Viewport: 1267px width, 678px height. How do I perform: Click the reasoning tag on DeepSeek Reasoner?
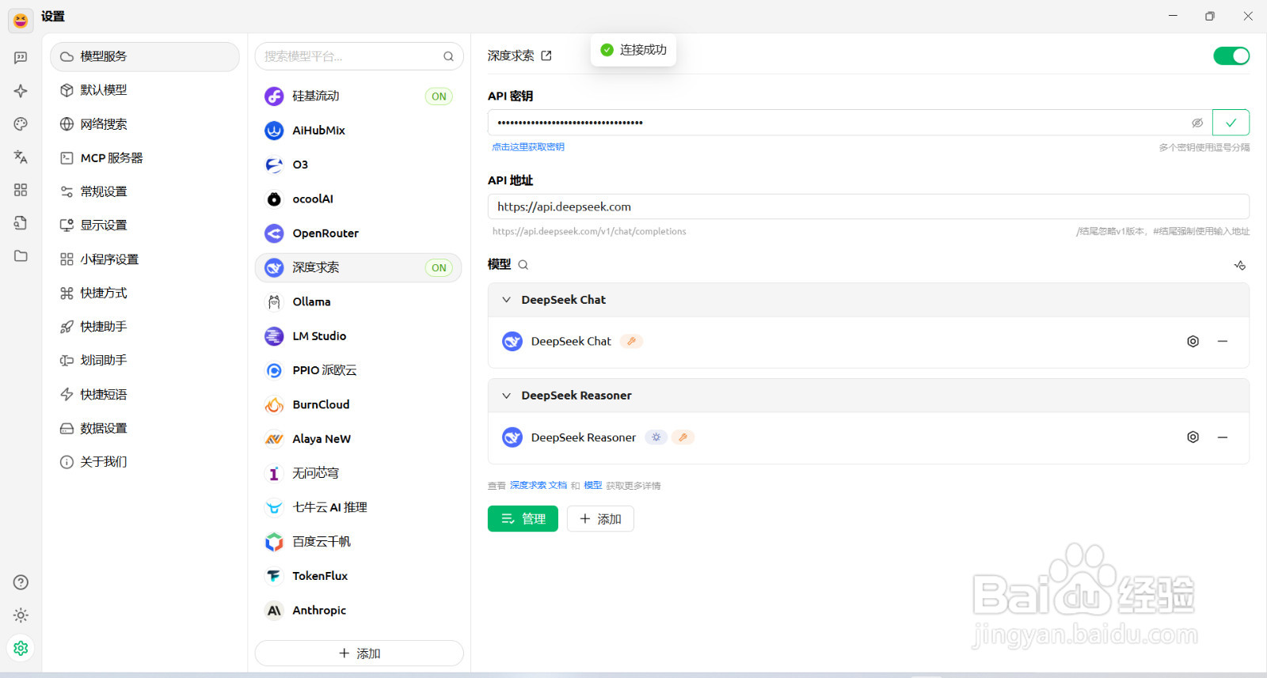point(656,437)
